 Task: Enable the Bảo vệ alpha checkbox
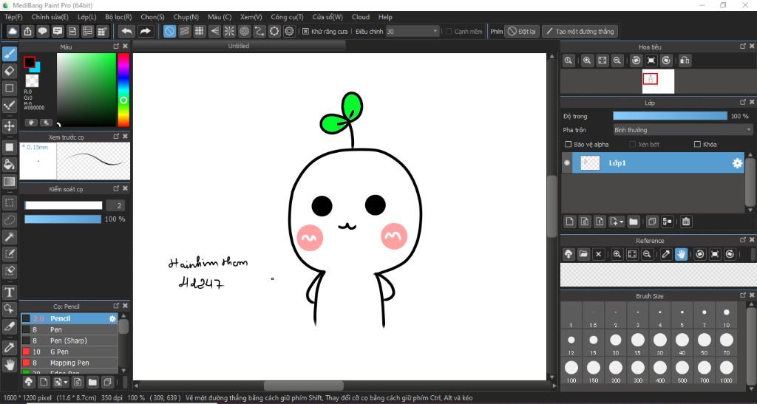[568, 144]
